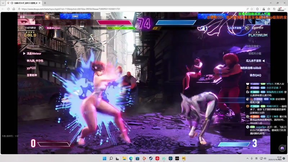Click the PLATINUM rank label

pyautogui.click(x=258, y=35)
